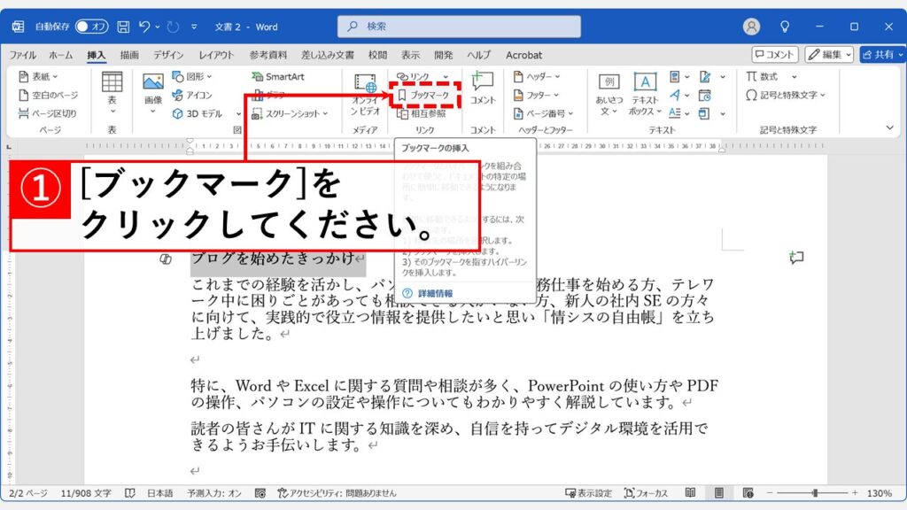This screenshot has height=510, width=907.
Task: Open アクセシビリティ: 問題ありません checker
Action: pos(337,493)
